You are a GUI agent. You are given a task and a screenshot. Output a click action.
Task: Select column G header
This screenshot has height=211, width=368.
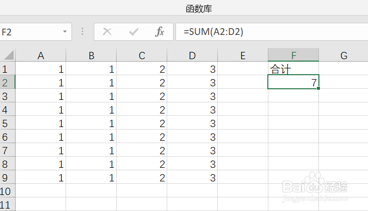[x=344, y=55]
